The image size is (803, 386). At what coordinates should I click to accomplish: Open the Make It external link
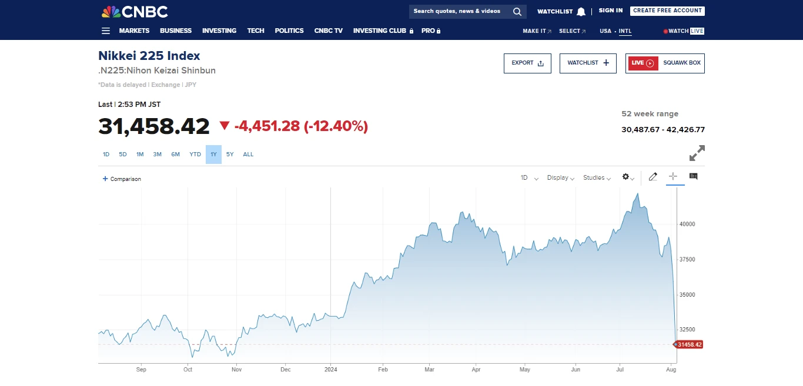537,31
